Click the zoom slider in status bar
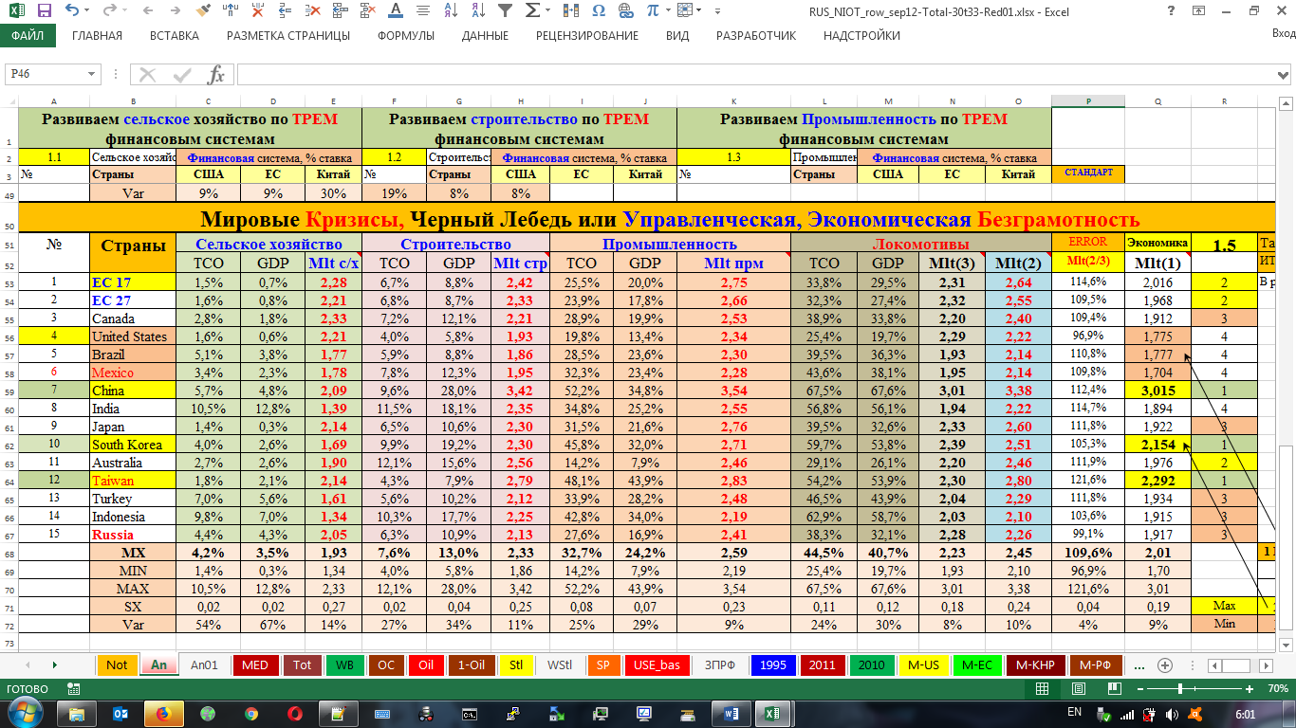The image size is (1296, 728). pyautogui.click(x=1179, y=688)
